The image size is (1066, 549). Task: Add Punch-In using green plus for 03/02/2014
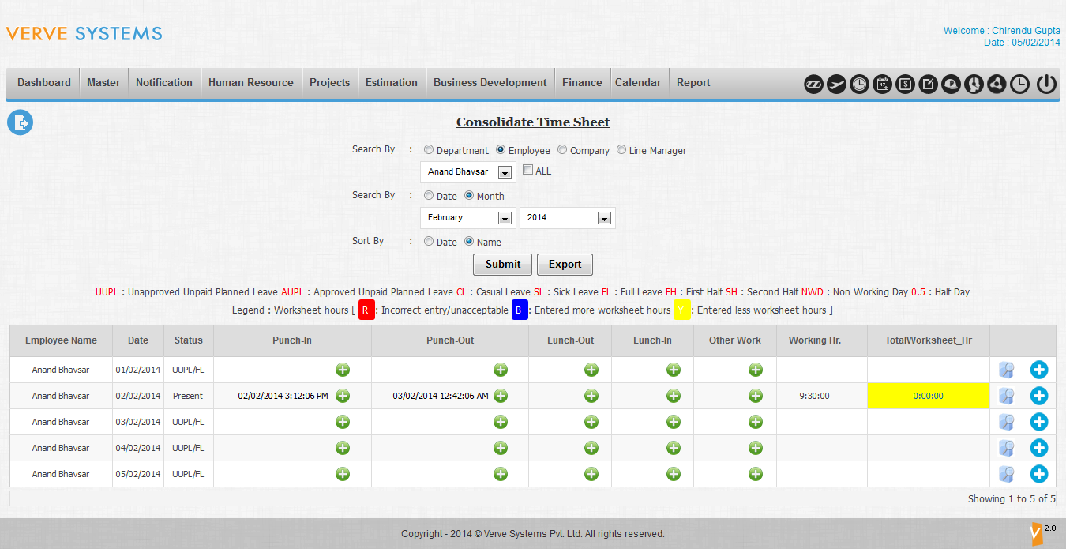(x=343, y=422)
